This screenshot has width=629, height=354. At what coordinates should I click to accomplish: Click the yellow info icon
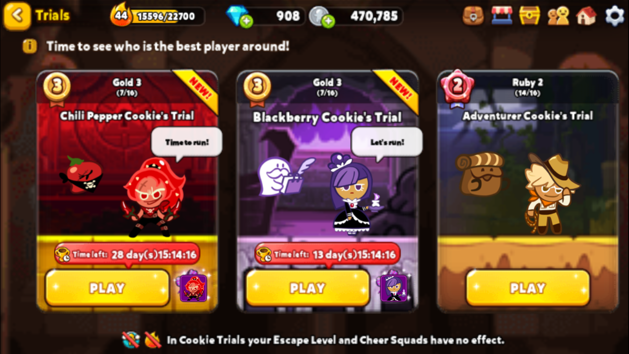pyautogui.click(x=29, y=46)
